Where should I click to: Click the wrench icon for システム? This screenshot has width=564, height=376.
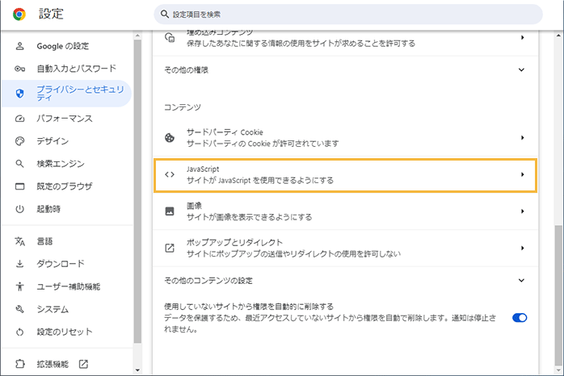(19, 309)
